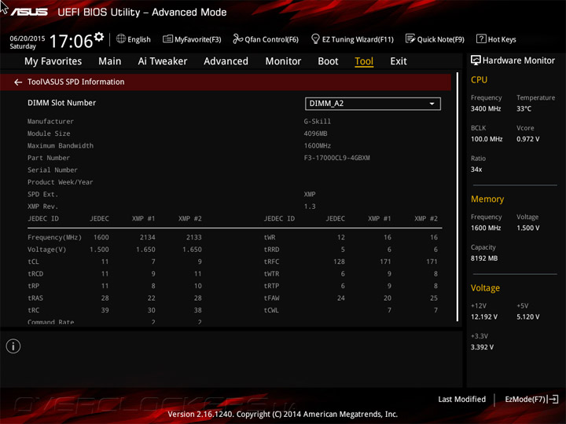Click the Manufacturer value G-Skill
566x424 pixels.
coord(317,121)
